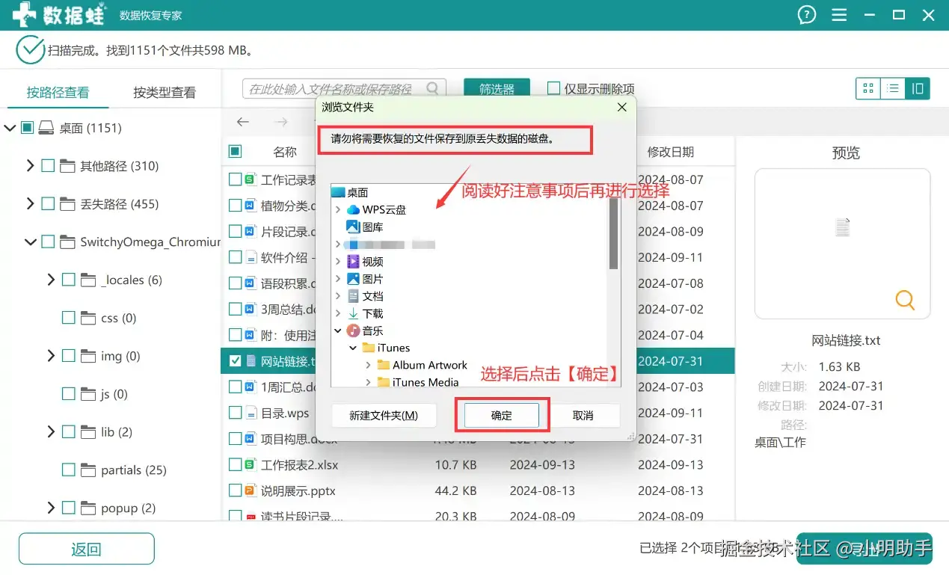Check the partials (25) checkbox
This screenshot has height=575, width=949.
69,470
